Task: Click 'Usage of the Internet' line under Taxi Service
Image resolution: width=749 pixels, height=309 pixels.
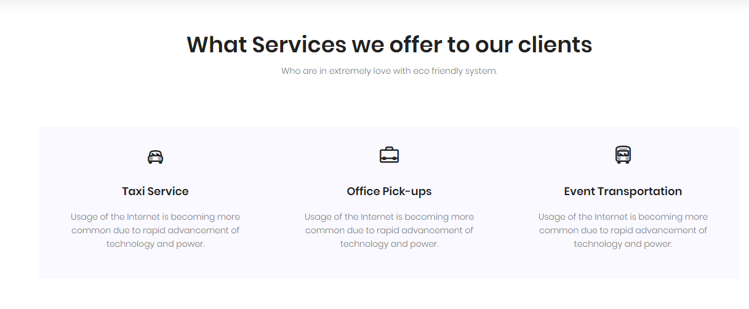Action: (x=155, y=217)
